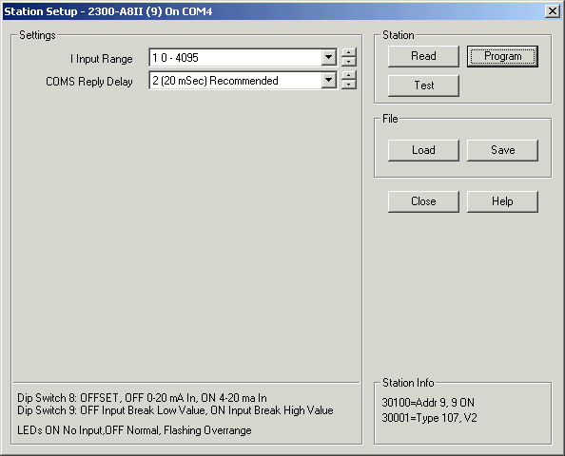Expand the I Input Range dropdown

[x=328, y=57]
